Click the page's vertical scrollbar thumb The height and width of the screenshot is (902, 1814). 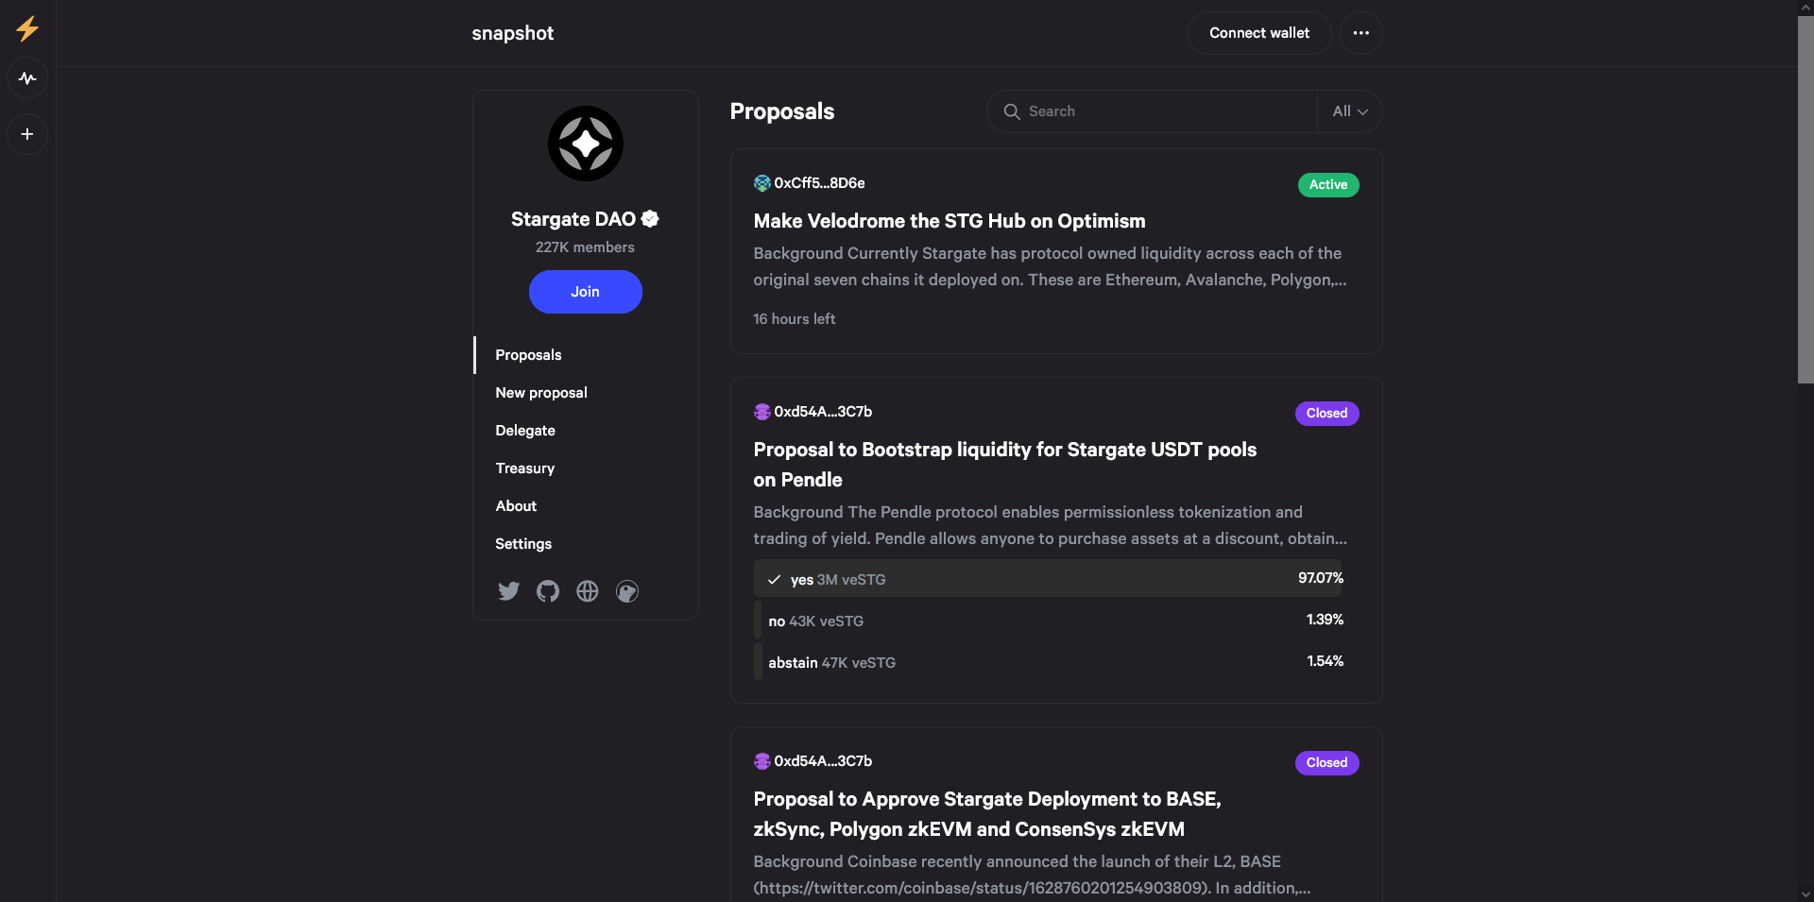(x=1805, y=198)
